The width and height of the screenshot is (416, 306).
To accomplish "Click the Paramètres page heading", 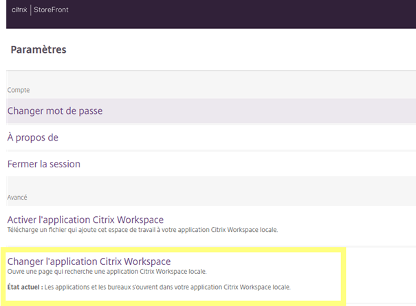I will click(39, 49).
